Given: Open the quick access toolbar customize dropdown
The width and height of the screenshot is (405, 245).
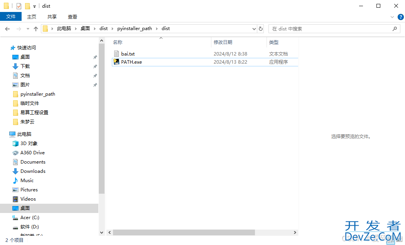Looking at the screenshot, I should pos(34,6).
